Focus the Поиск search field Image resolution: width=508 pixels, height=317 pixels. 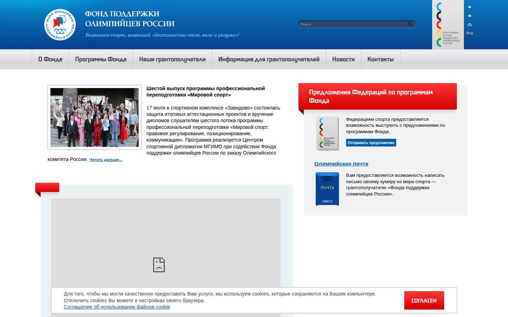tap(353, 24)
